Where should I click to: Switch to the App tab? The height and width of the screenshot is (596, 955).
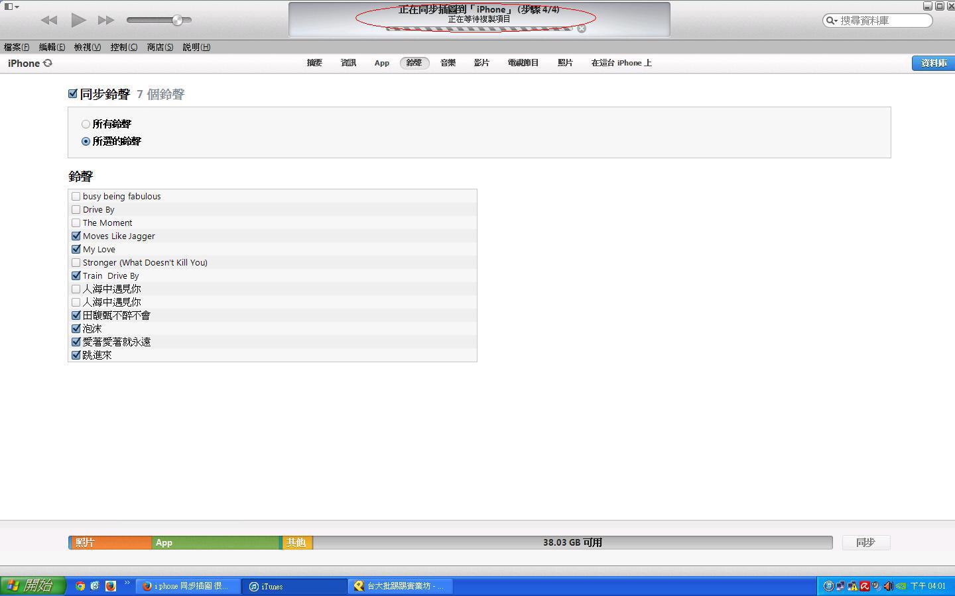tap(382, 63)
